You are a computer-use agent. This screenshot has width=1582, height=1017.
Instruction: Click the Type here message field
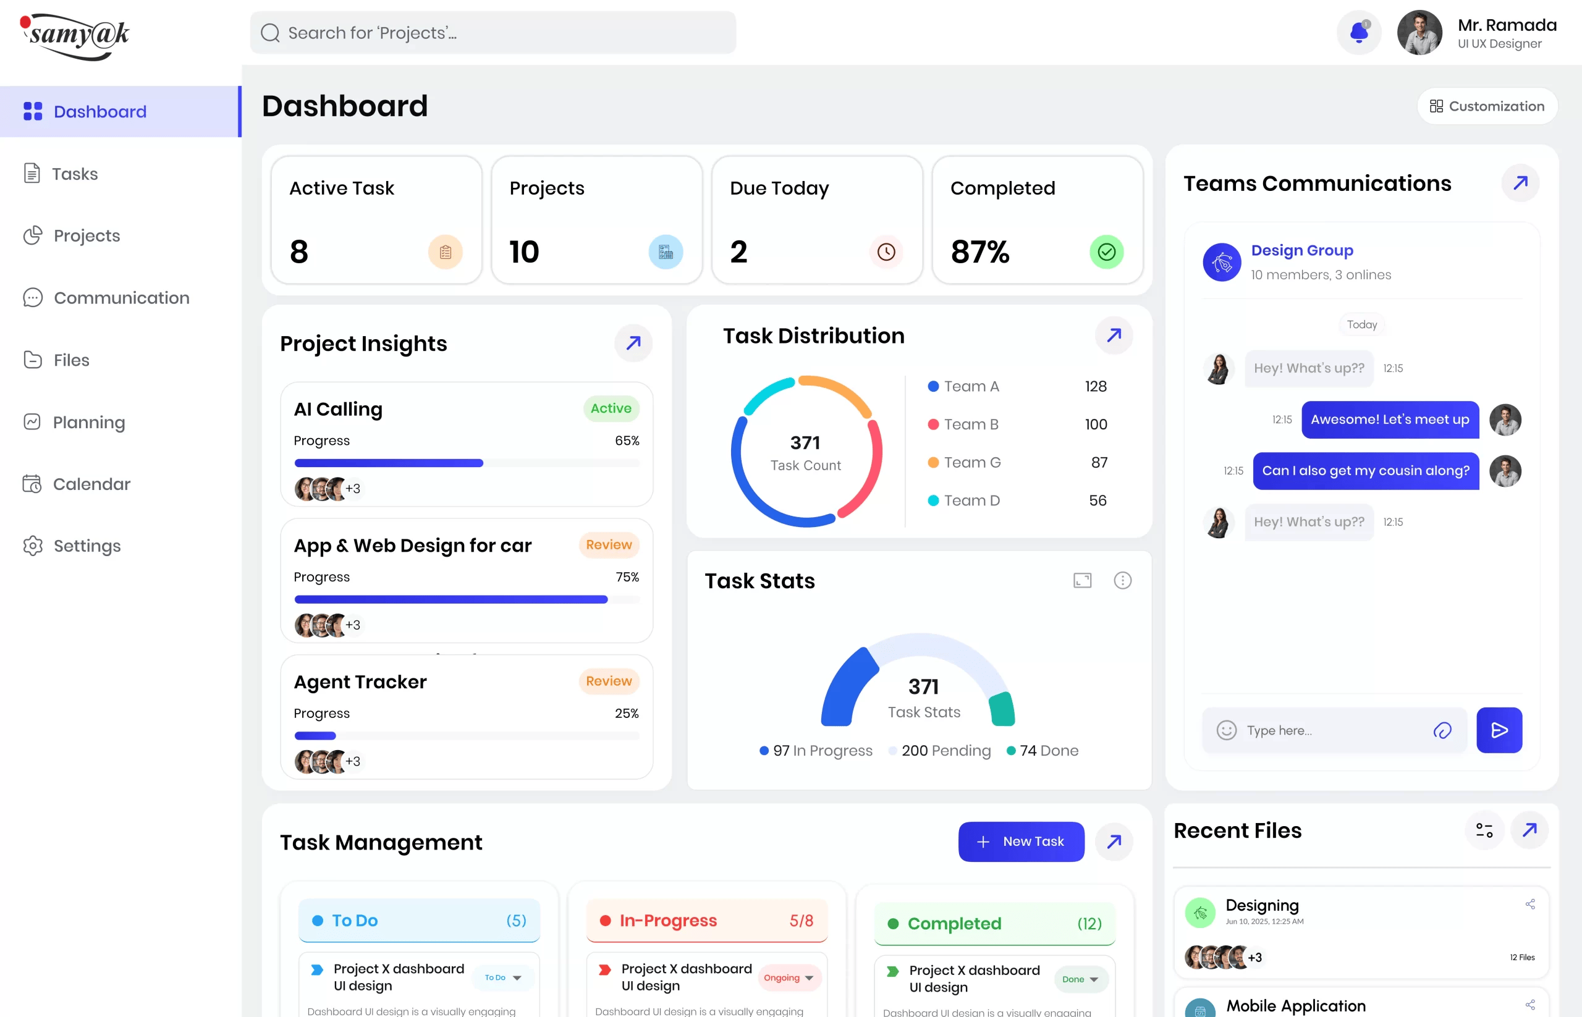(x=1334, y=730)
